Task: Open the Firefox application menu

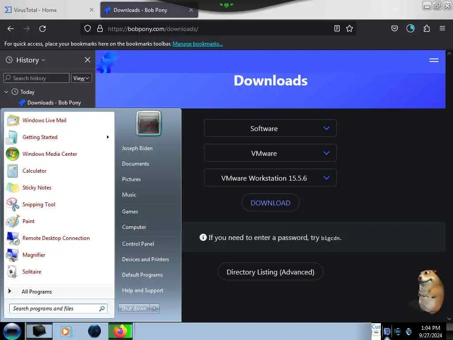Action: click(442, 28)
